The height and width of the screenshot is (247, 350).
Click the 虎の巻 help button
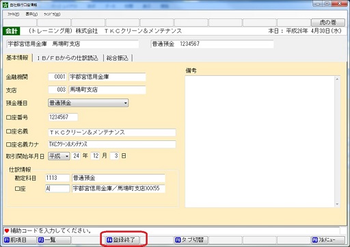point(328,23)
